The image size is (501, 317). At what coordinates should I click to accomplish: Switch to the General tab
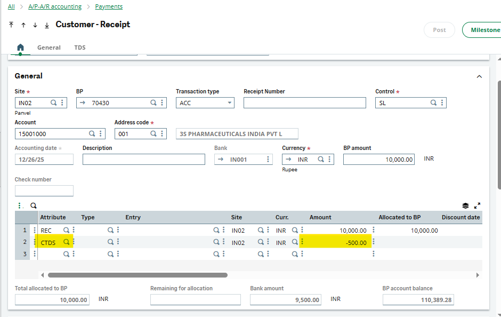(49, 47)
